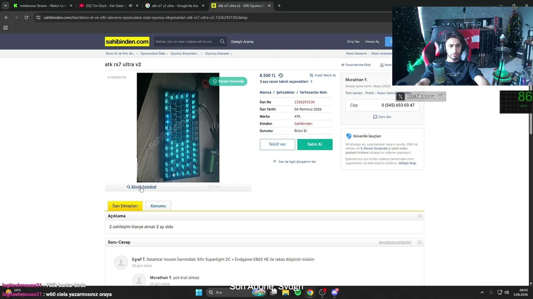Open the taskbar volume speaker icon
Screen dimensions: 533x299
pyautogui.click(x=507, y=292)
